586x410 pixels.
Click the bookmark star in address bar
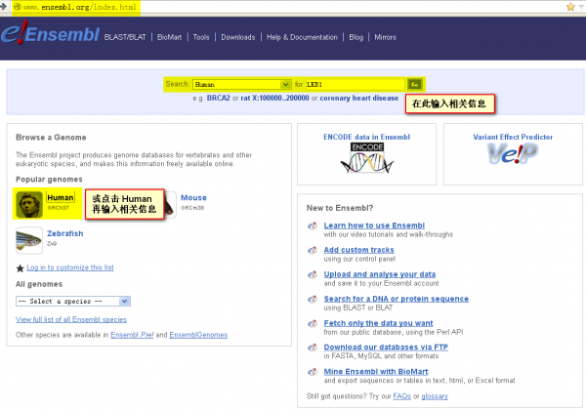(x=570, y=7)
